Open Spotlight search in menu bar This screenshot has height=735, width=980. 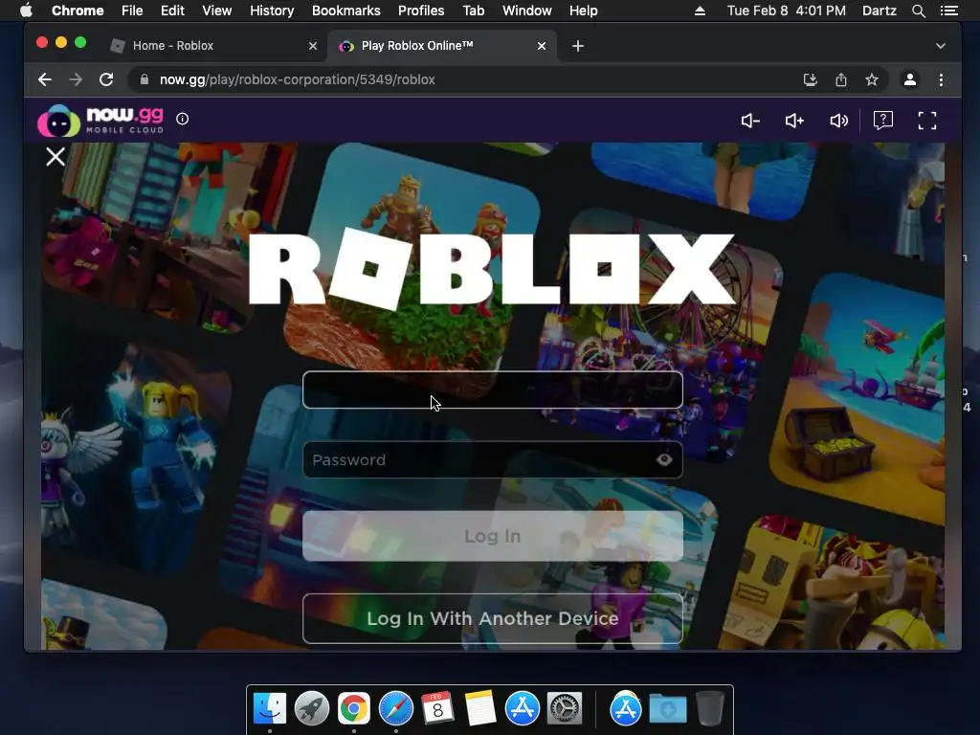[x=919, y=11]
